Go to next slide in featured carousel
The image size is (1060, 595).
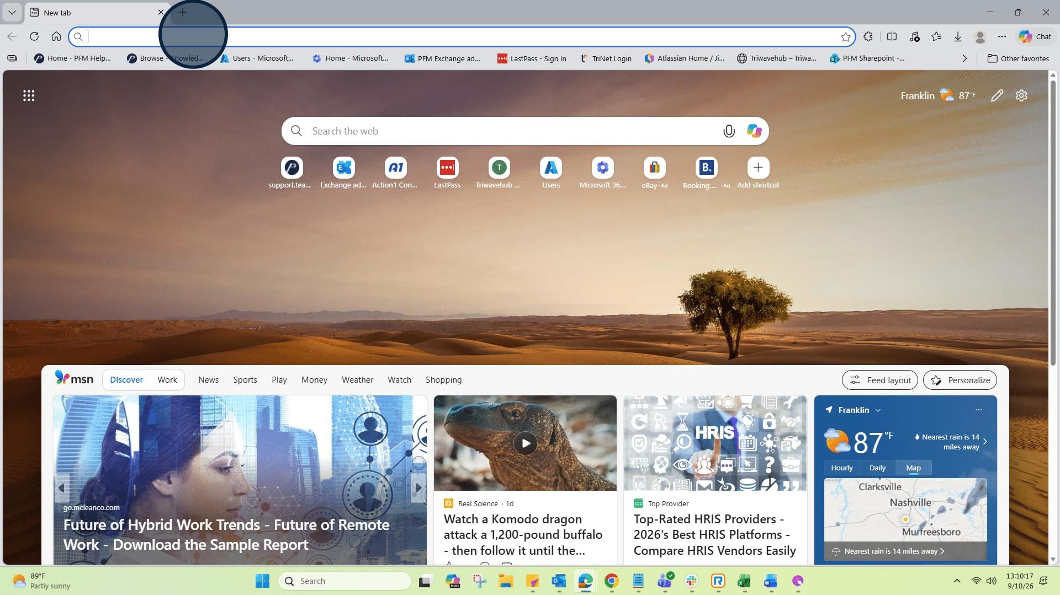418,487
